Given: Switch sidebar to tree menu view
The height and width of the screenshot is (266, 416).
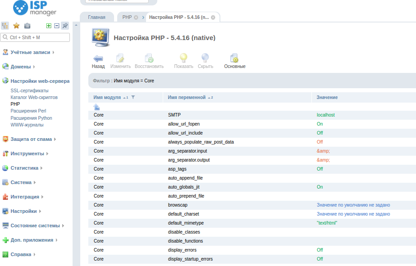Looking at the screenshot, I should click(5, 26).
